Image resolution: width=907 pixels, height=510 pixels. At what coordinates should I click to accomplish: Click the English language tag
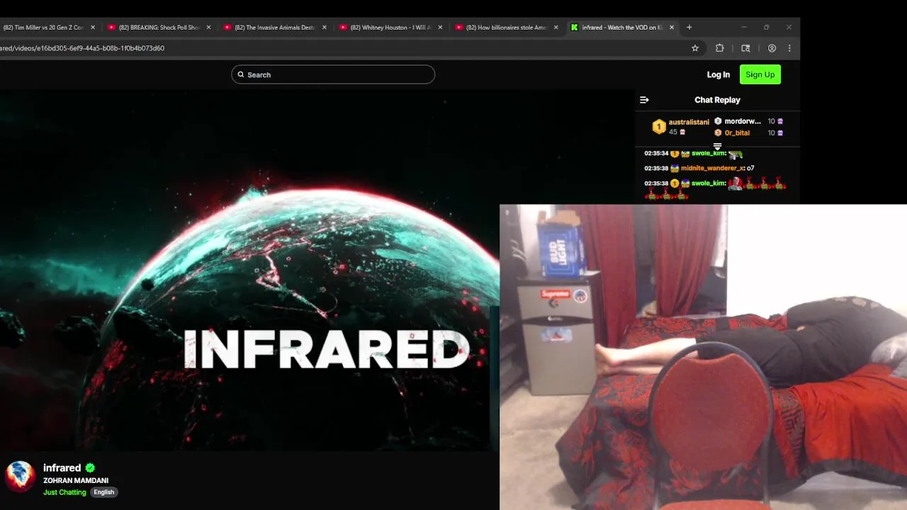(x=103, y=492)
